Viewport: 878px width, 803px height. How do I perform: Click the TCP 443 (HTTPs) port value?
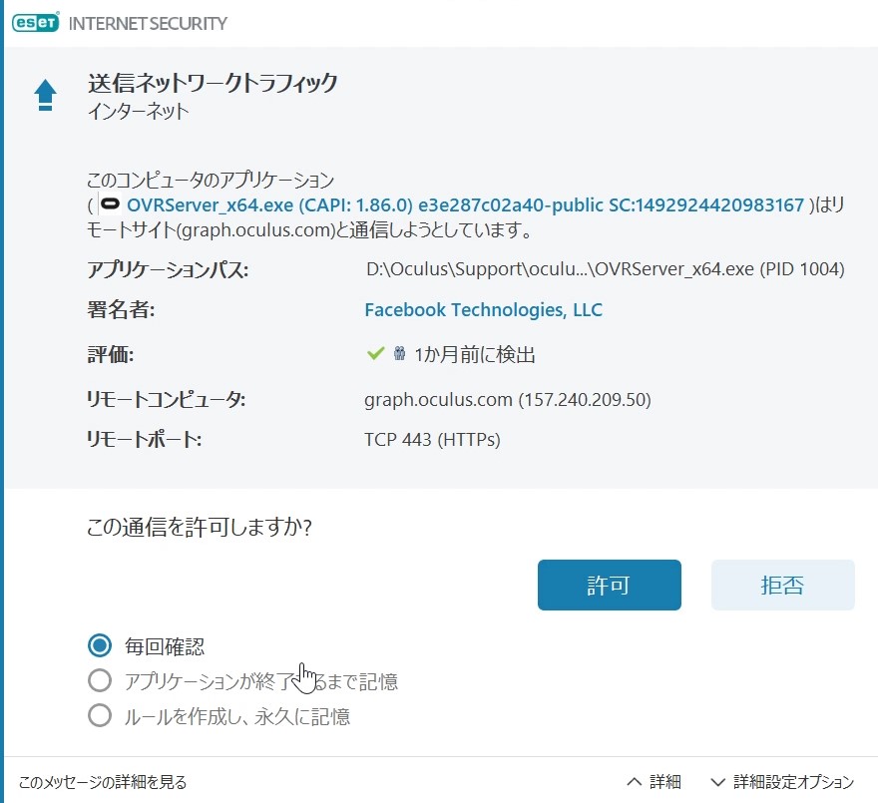coord(432,440)
